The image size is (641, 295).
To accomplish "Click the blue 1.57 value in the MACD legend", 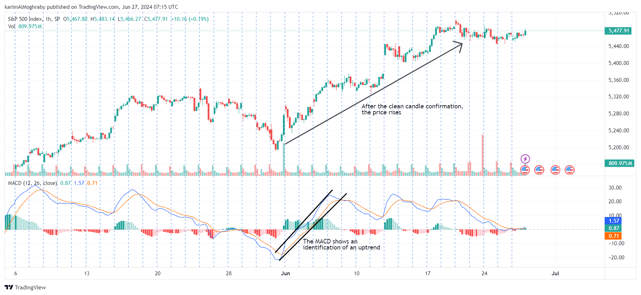I will [79, 183].
